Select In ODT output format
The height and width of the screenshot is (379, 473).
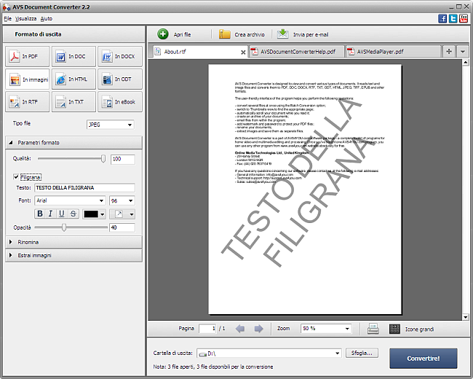120,79
